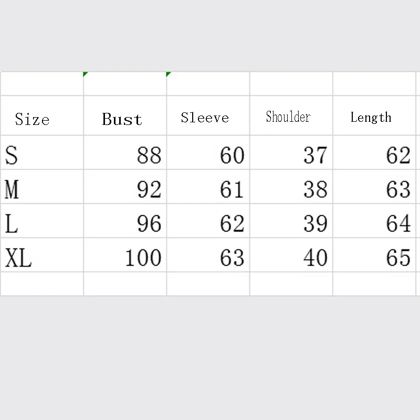Click the S size row label cell
Image resolution: width=420 pixels, height=420 pixels.
pyautogui.click(x=42, y=152)
